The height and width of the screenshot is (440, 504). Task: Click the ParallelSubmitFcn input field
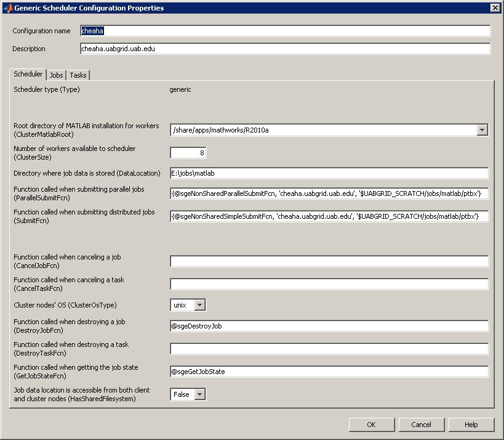[329, 194]
